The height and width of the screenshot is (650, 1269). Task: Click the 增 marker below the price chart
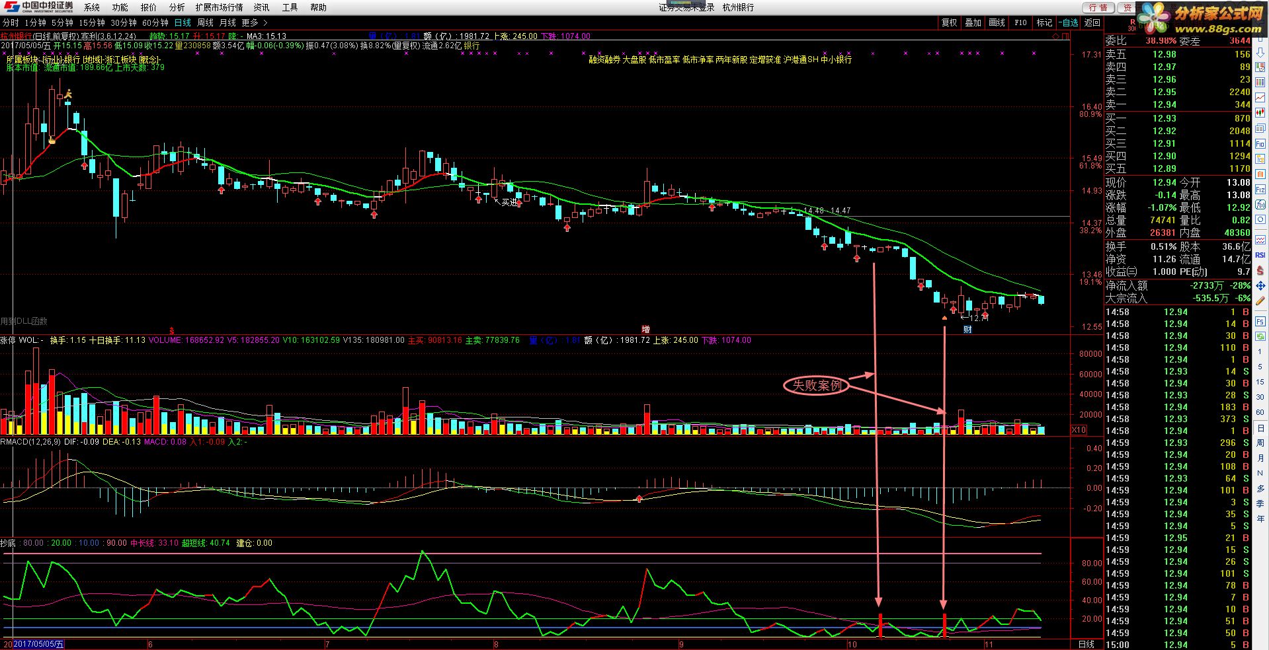point(645,329)
